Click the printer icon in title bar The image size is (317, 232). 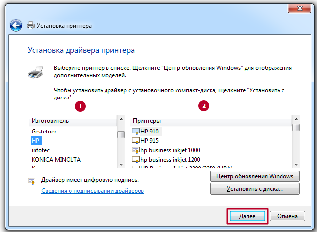point(31,25)
